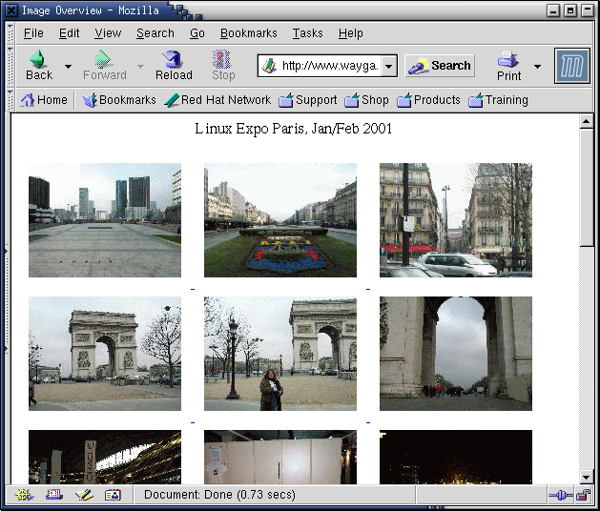This screenshot has height=511, width=600.
Task: Click the Search button
Action: point(440,66)
